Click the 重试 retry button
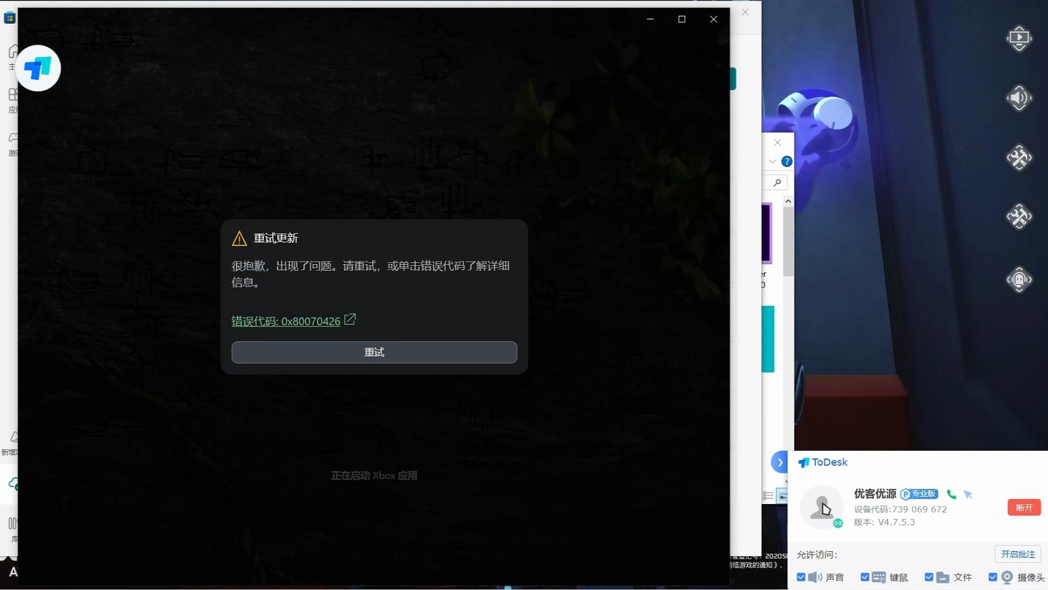This screenshot has height=590, width=1048. [x=374, y=352]
